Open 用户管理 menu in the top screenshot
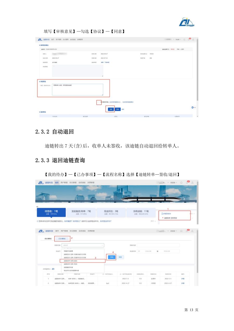This screenshot has height=331, width=234. pos(58,40)
